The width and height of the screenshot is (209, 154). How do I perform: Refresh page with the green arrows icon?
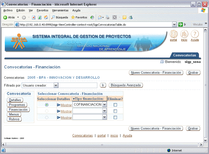[40, 17]
